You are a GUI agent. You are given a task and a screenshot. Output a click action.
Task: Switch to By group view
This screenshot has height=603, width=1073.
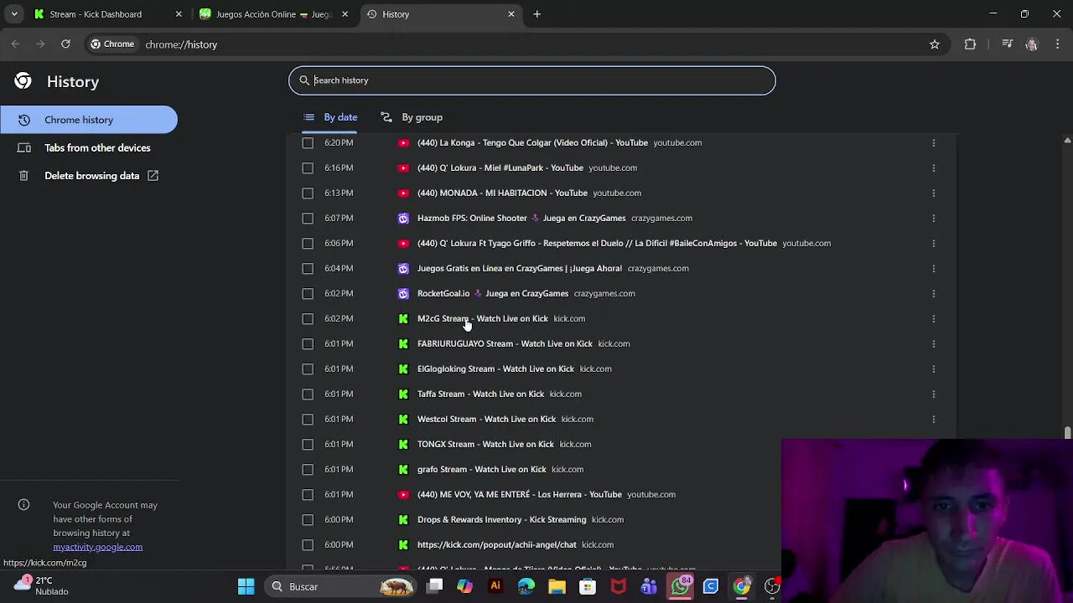coord(412,117)
